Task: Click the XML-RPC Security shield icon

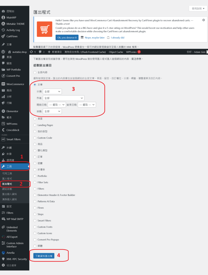Action: (x=3, y=259)
